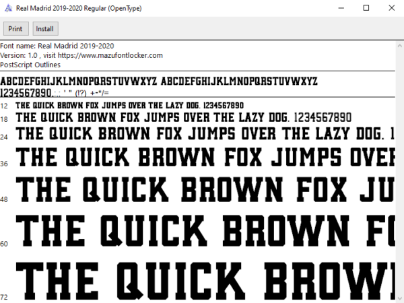Click the '18' size label
Screen dimensions: 404x303
(x=4, y=119)
